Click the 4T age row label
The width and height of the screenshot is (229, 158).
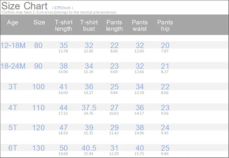pyautogui.click(x=13, y=108)
